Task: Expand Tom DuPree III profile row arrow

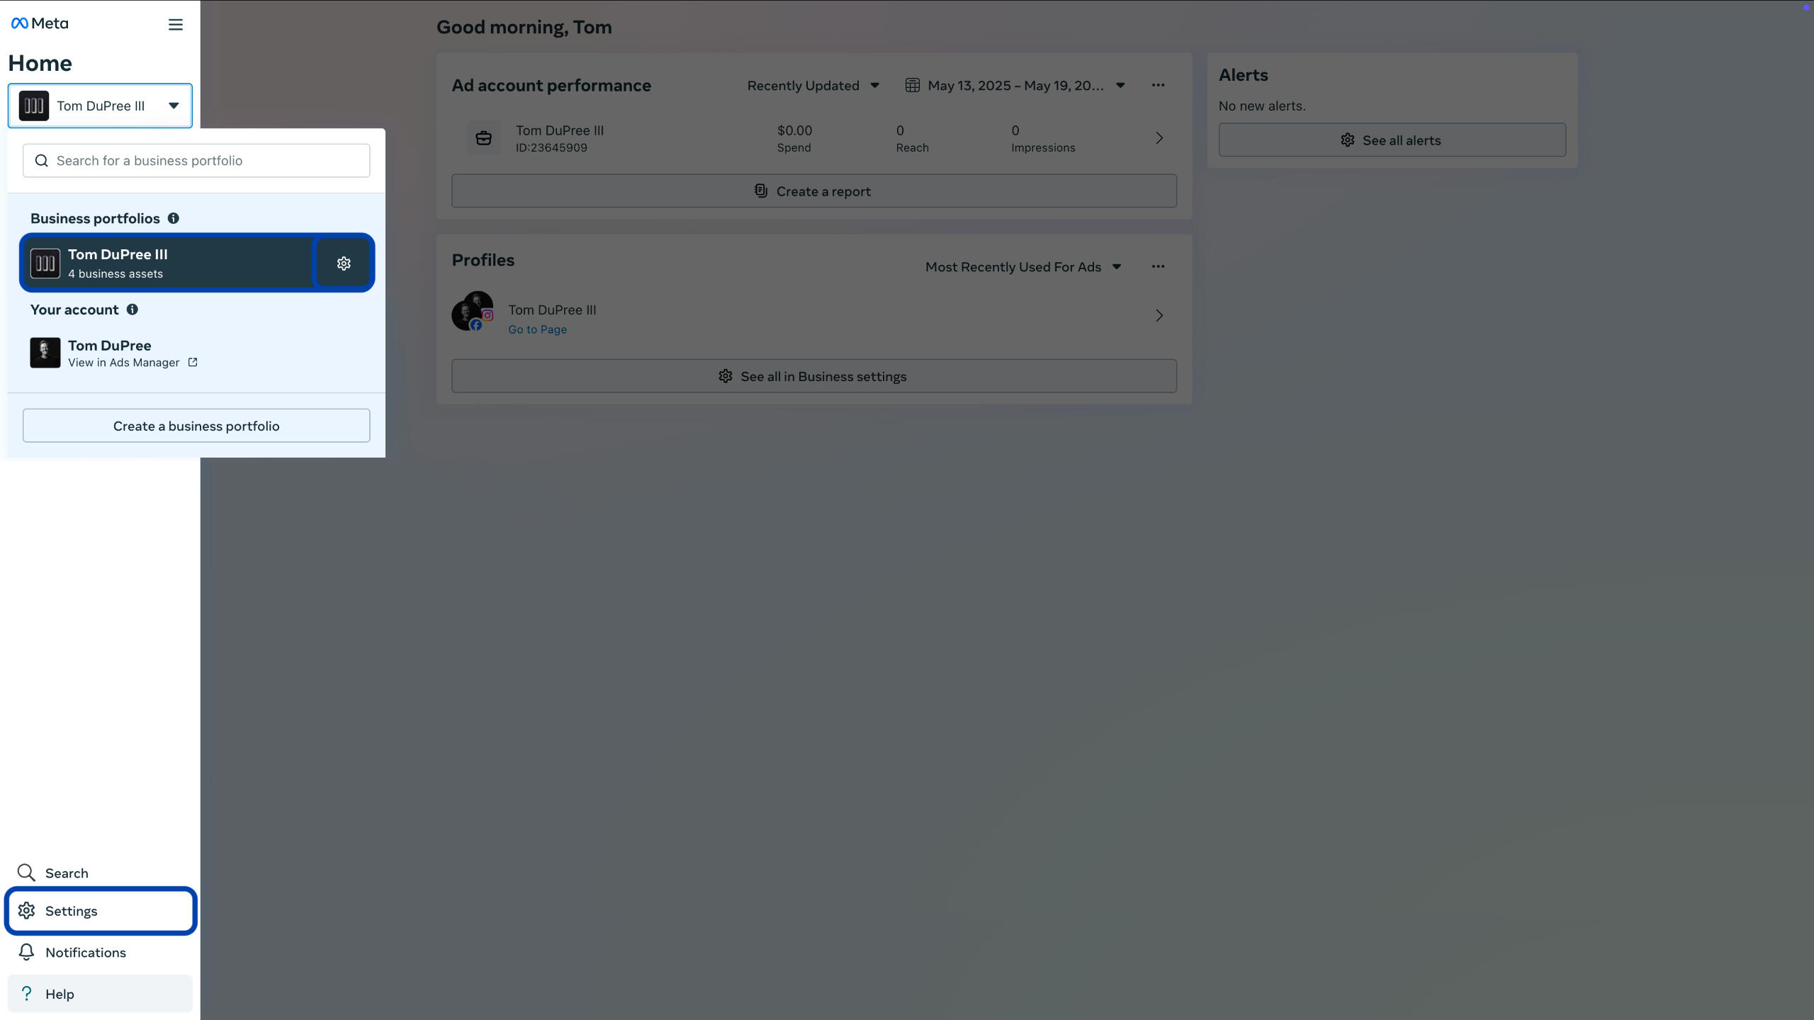Action: point(1159,315)
